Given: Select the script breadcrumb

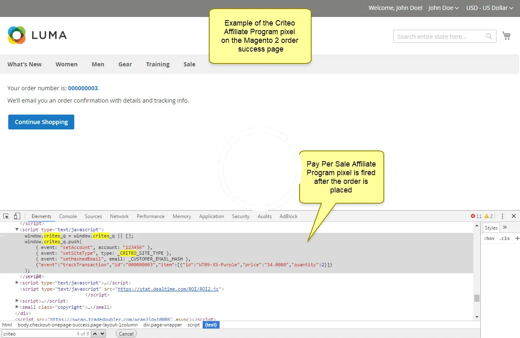Looking at the screenshot, I should (x=194, y=325).
